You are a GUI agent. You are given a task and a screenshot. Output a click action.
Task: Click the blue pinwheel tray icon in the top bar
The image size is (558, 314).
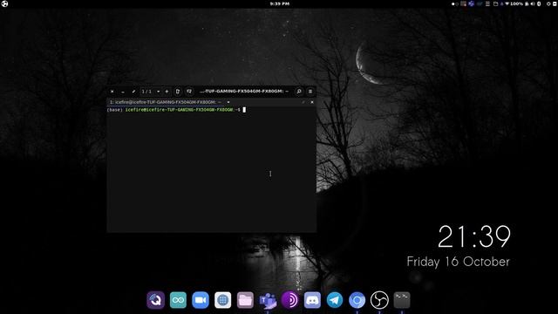coord(471,3)
